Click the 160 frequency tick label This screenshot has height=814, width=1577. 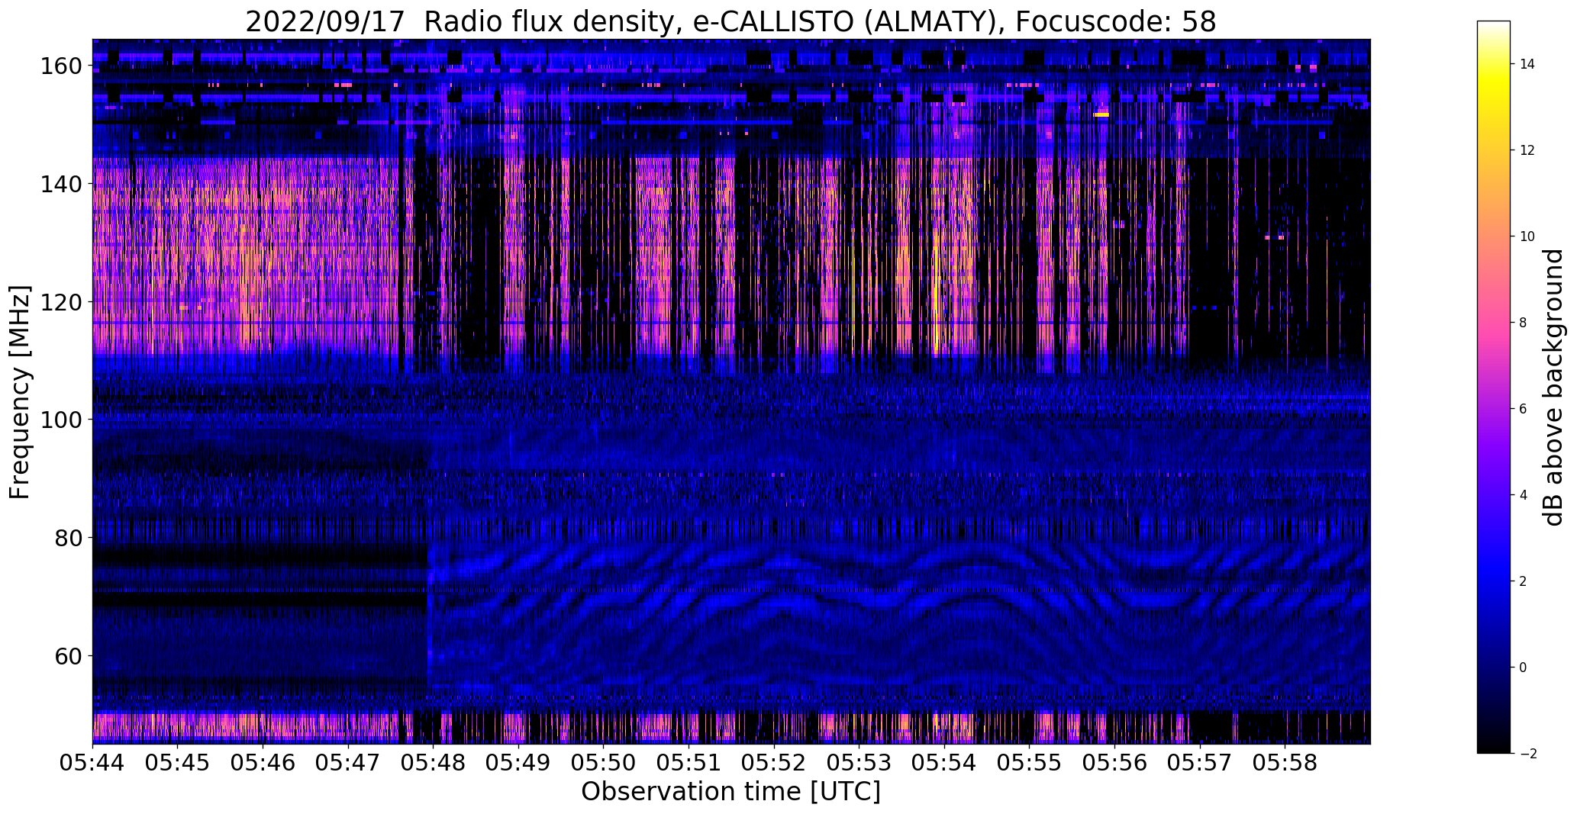coord(60,66)
